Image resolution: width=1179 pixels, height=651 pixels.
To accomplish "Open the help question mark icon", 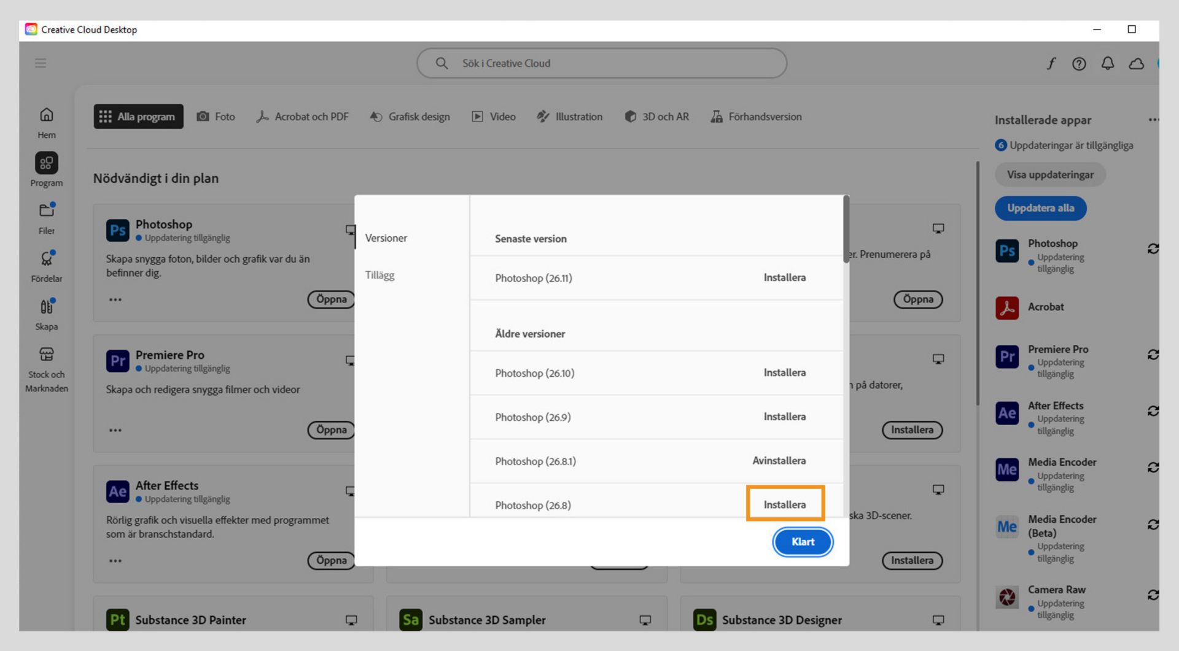I will tap(1079, 64).
